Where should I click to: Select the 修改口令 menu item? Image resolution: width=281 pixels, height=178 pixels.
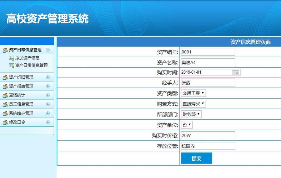pos(17,122)
